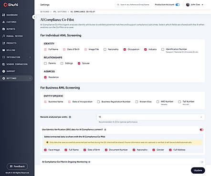Click info icon beside Ongoing Monitoring label
The height and width of the screenshot is (176, 211).
point(89,162)
